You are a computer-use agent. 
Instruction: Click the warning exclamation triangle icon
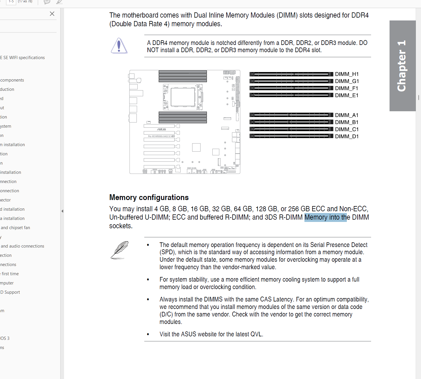tap(119, 46)
